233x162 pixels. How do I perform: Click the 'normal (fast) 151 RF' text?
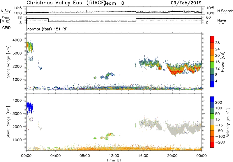coord(47,29)
